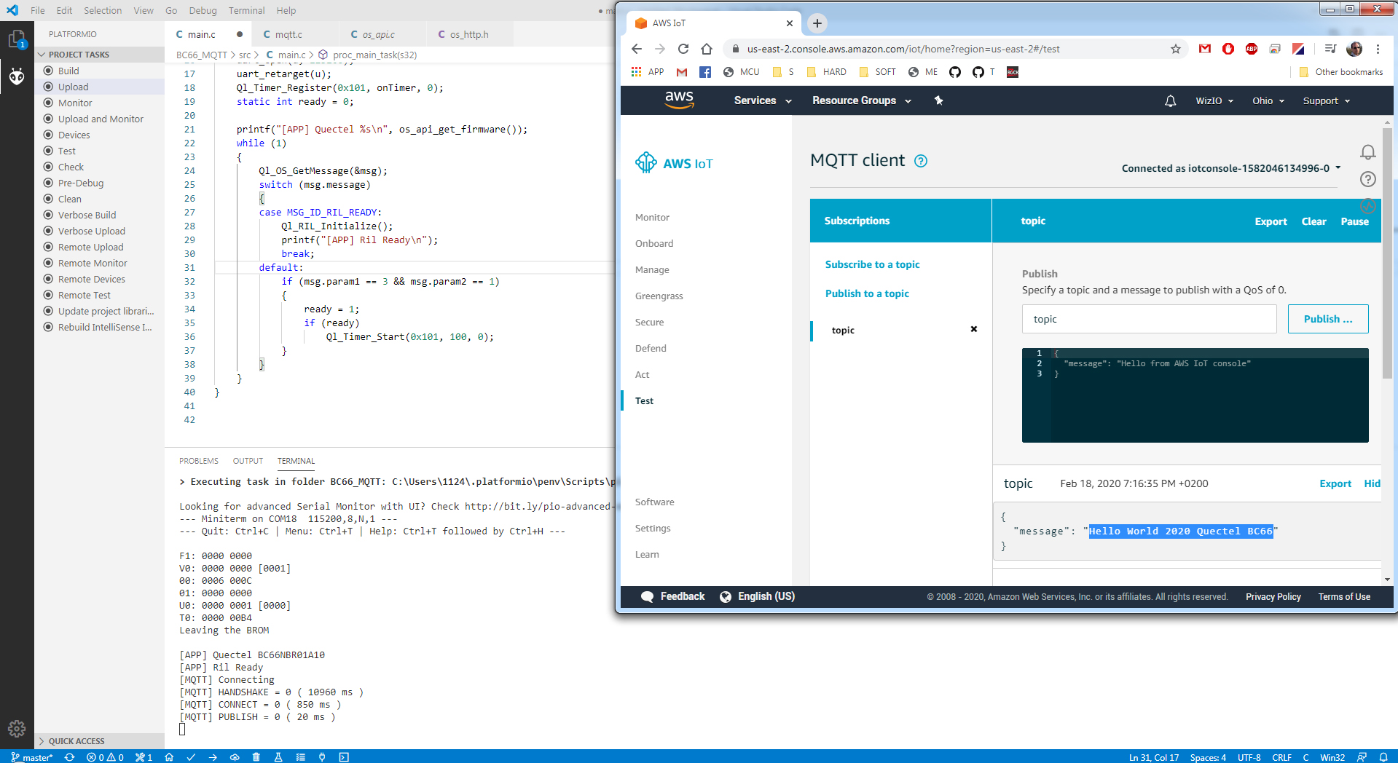Bookmark this page with the star icon
1398x763 pixels.
click(x=1176, y=49)
